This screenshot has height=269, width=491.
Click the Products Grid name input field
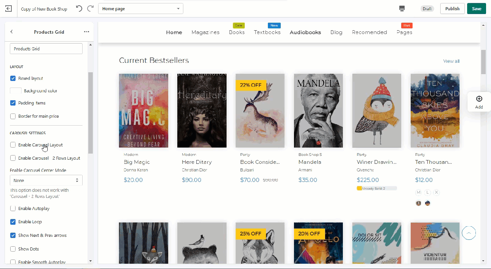(x=46, y=49)
